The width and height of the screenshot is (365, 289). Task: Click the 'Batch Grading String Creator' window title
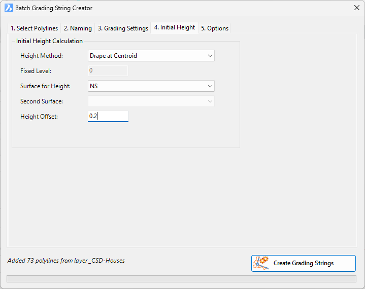tap(54, 8)
